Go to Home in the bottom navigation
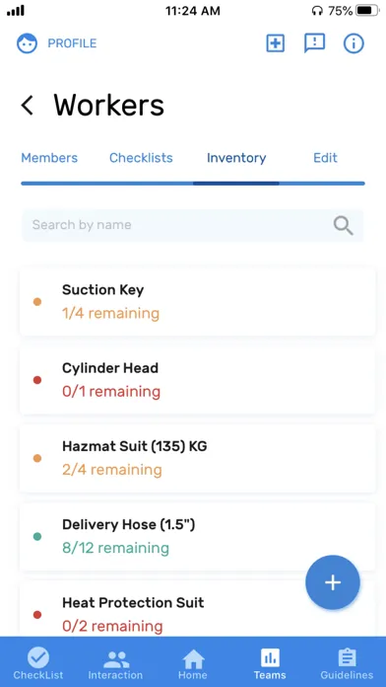Viewport: 386px width, 687px height. coord(193,664)
